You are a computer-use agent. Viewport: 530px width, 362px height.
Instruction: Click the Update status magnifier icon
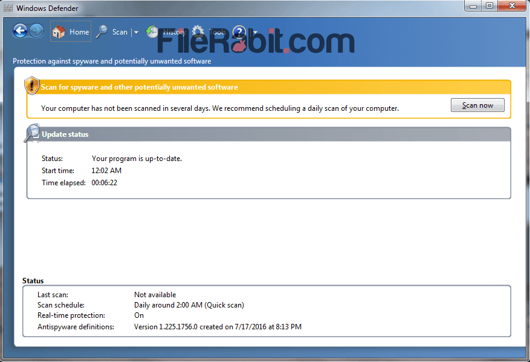tap(32, 133)
